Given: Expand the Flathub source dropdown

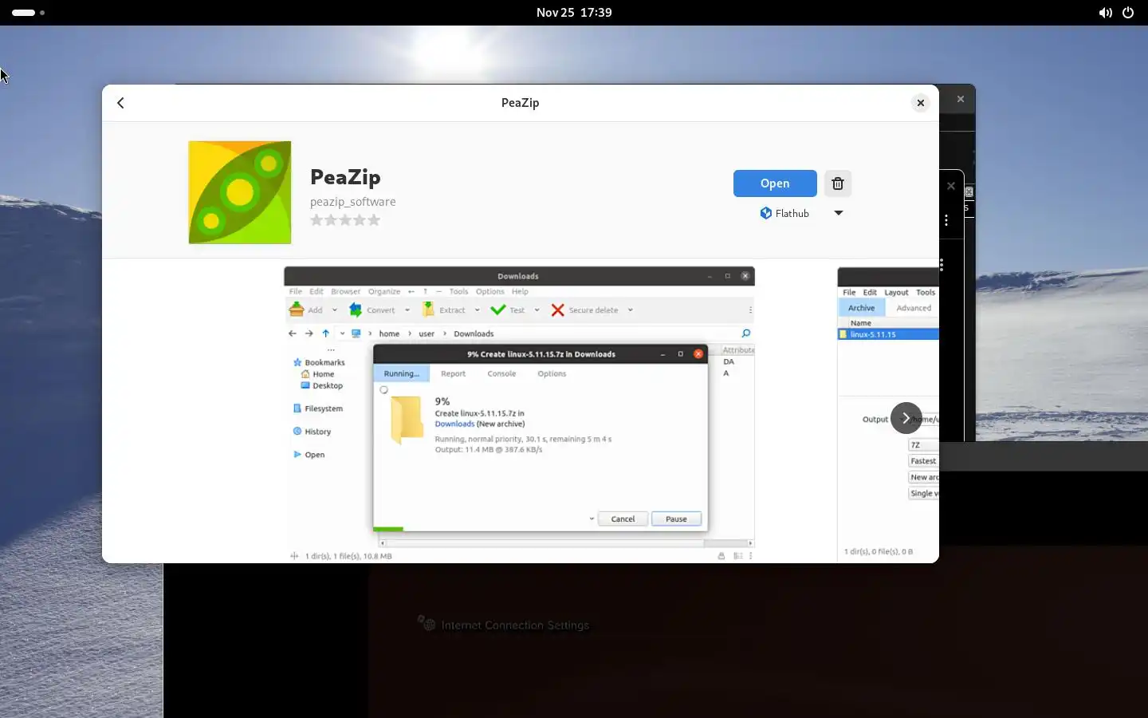Looking at the screenshot, I should pos(839,213).
